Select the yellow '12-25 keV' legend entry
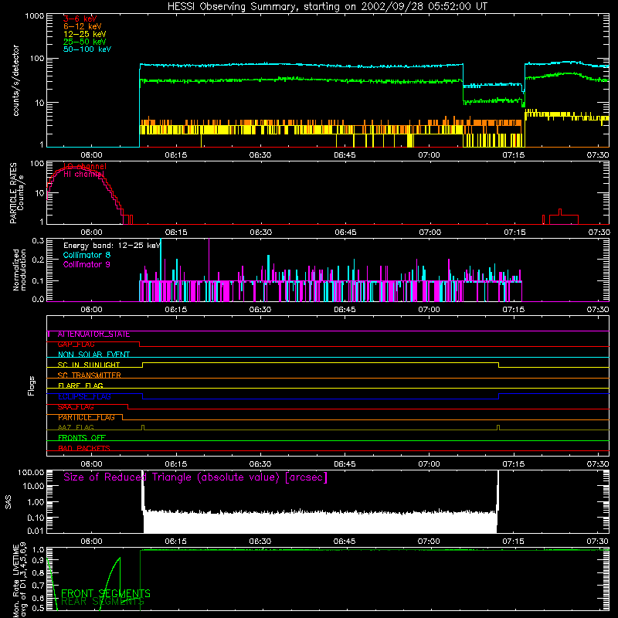This screenshot has width=618, height=618. (x=84, y=34)
